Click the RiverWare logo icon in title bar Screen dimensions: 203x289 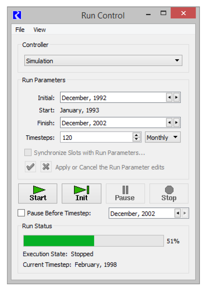point(17,15)
